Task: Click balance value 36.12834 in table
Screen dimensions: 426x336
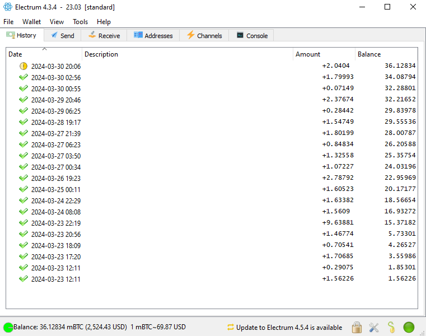Action: coord(400,66)
